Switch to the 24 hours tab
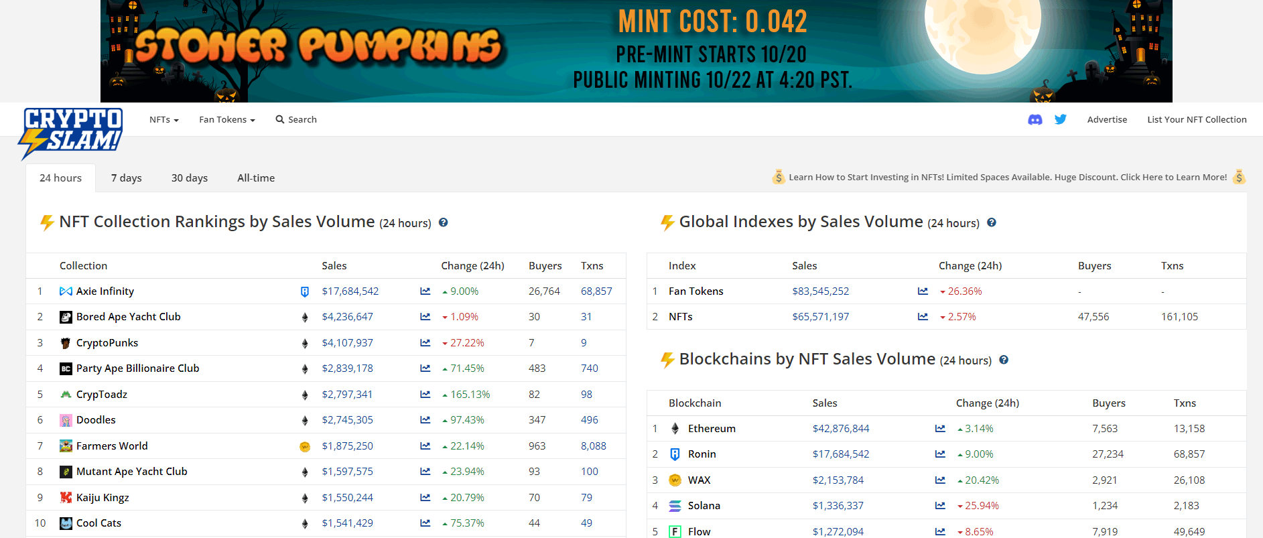This screenshot has width=1263, height=538. click(x=61, y=178)
